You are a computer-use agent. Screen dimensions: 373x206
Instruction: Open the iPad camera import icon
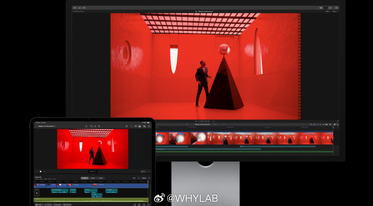tap(91, 126)
